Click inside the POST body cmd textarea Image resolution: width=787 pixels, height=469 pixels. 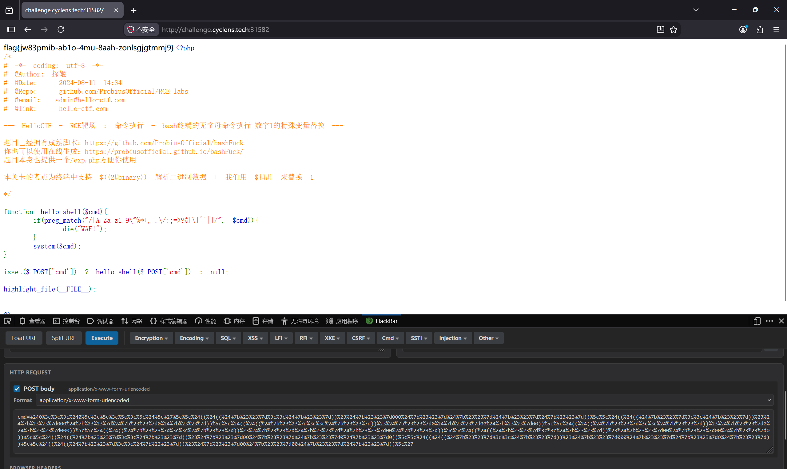click(393, 432)
